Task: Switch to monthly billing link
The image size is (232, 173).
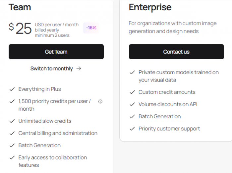Action: [x=51, y=69]
